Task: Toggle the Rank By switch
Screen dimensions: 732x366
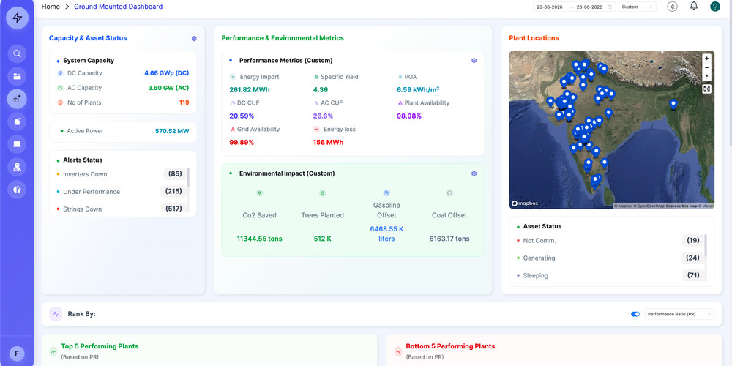Action: [635, 314]
